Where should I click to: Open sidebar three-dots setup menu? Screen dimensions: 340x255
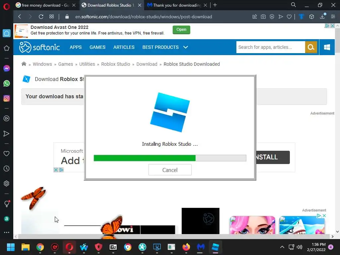7,232
